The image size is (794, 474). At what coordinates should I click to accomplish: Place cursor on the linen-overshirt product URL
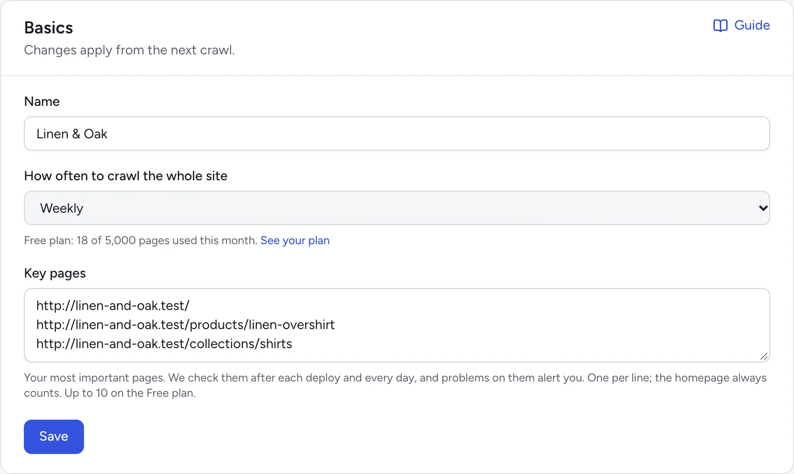186,325
